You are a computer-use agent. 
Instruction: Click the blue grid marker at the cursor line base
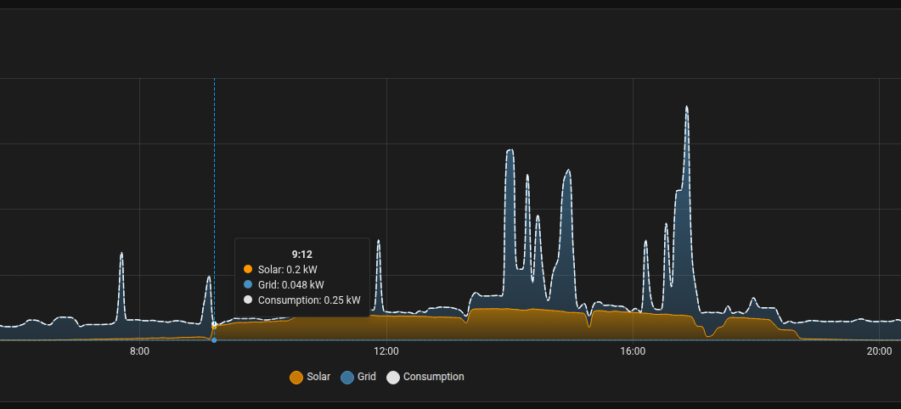pyautogui.click(x=214, y=340)
